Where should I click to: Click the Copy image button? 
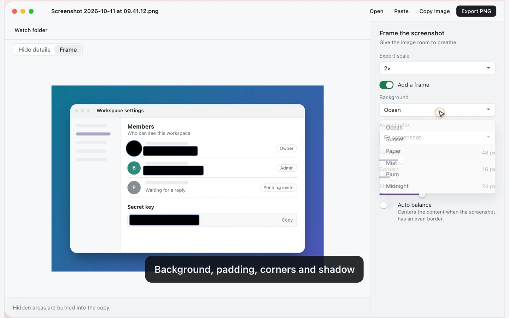(x=434, y=11)
